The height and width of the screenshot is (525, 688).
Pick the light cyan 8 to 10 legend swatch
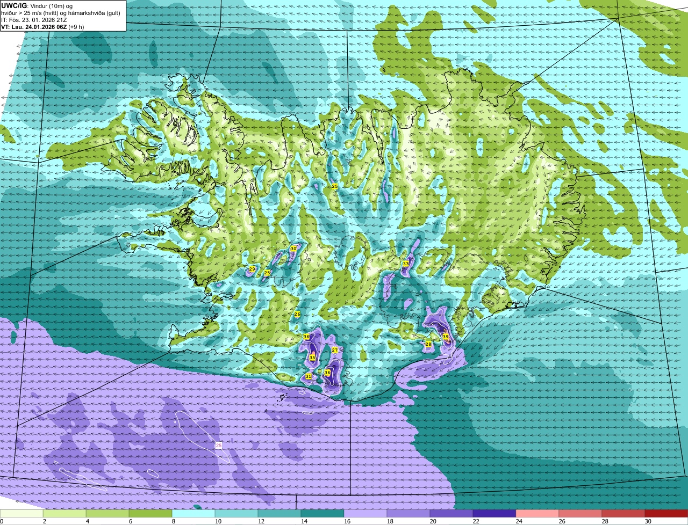(193, 514)
